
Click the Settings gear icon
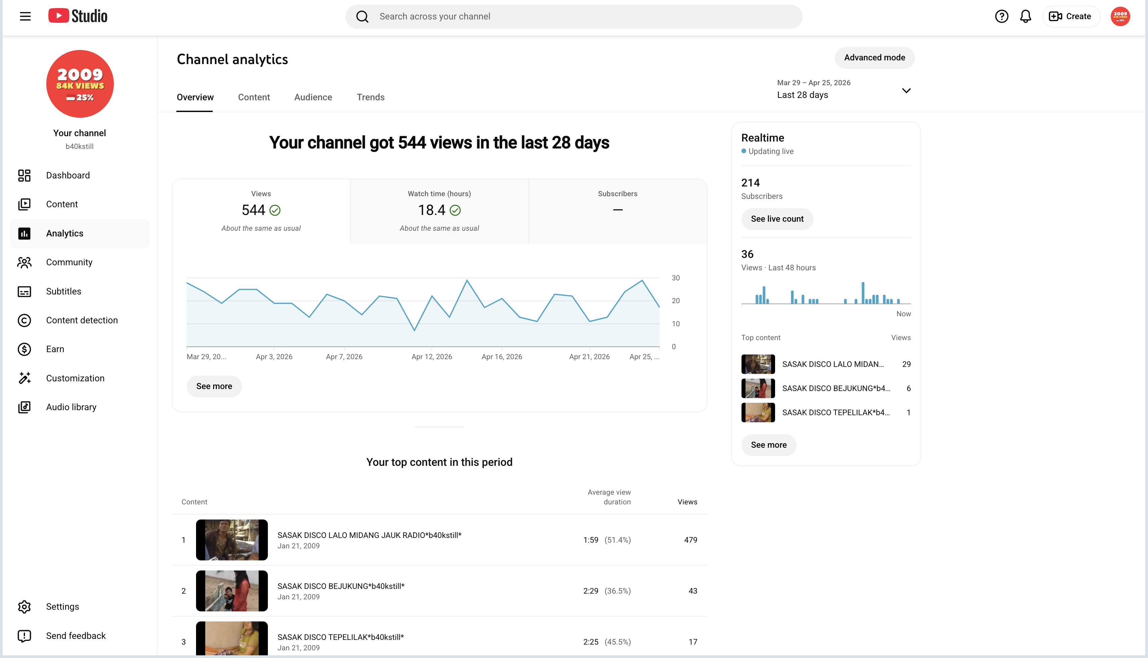(x=25, y=606)
